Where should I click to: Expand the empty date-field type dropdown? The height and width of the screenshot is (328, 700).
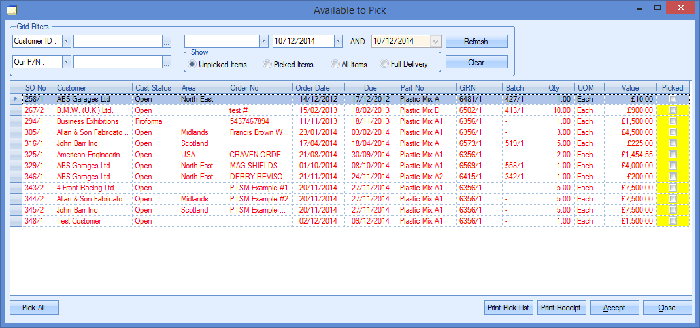[263, 41]
